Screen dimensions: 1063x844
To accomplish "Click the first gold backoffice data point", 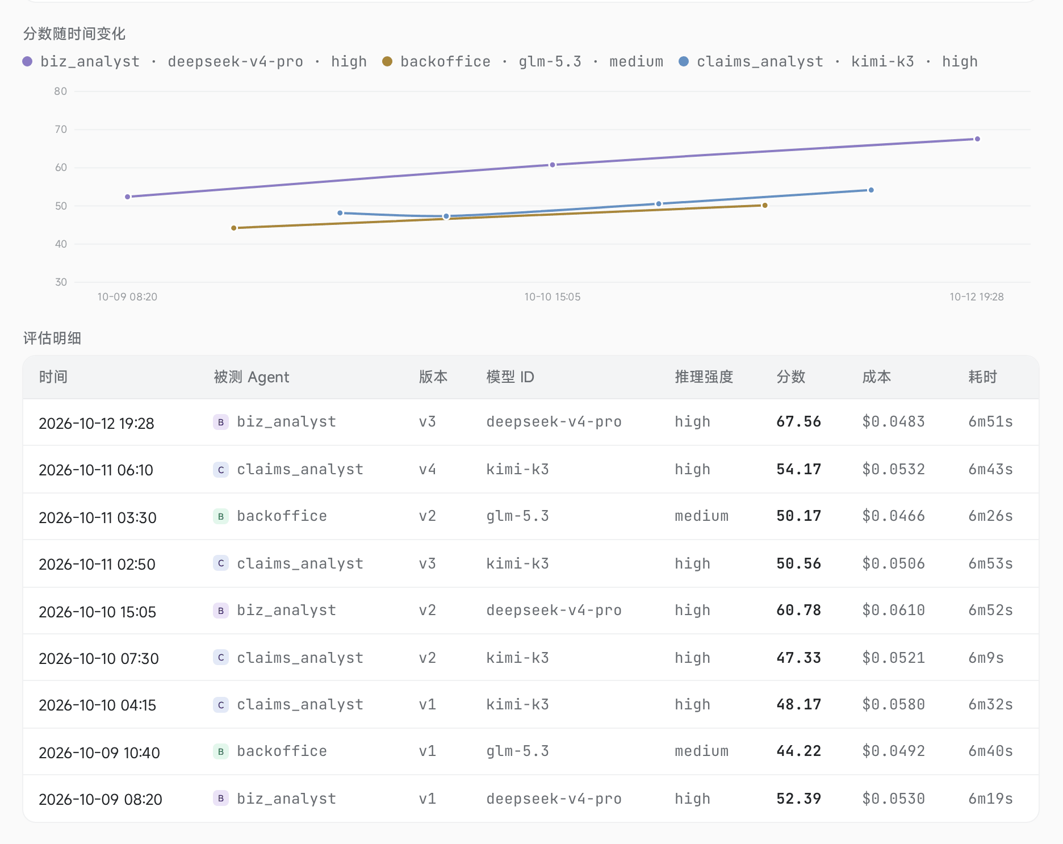I will tap(234, 228).
